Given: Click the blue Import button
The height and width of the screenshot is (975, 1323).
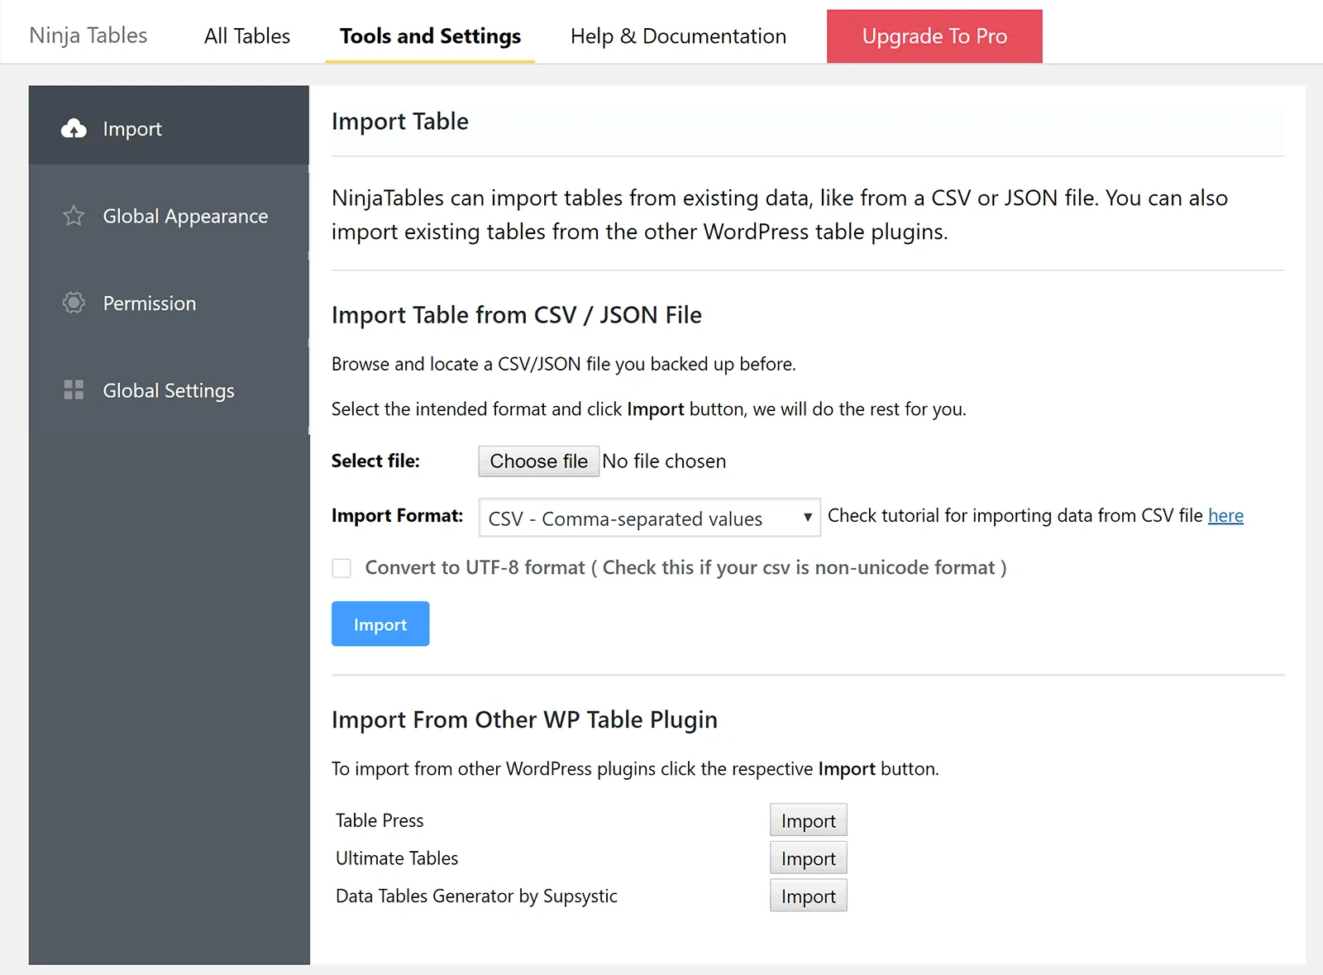Looking at the screenshot, I should click(x=380, y=624).
